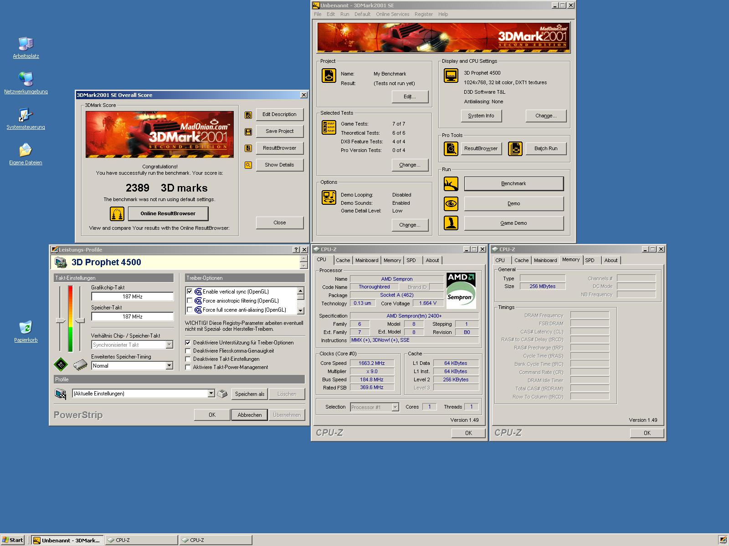Click the Speichern als button
This screenshot has width=729, height=546.
click(249, 394)
